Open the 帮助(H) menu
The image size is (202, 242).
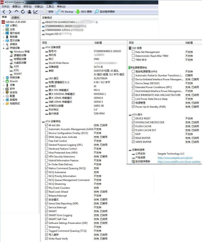[61, 7]
